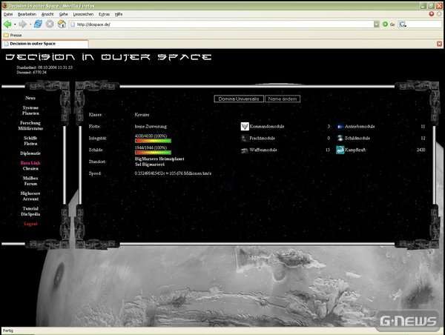The width and height of the screenshot is (445, 335).
Task: Click the Kommandomodule icon
Action: point(245,126)
